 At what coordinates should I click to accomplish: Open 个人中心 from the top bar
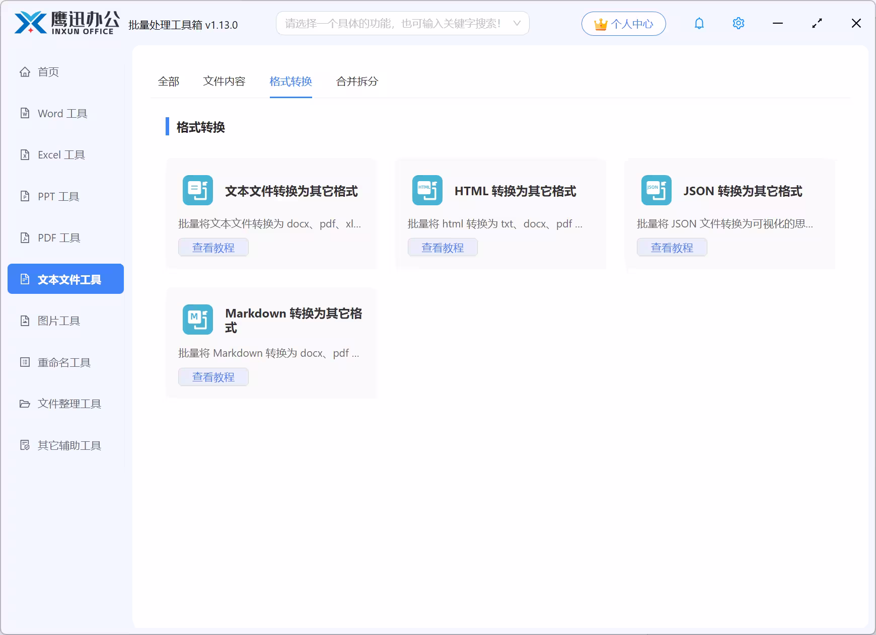(623, 23)
